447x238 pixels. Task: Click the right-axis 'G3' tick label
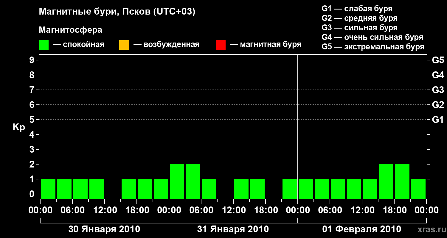coord(438,90)
